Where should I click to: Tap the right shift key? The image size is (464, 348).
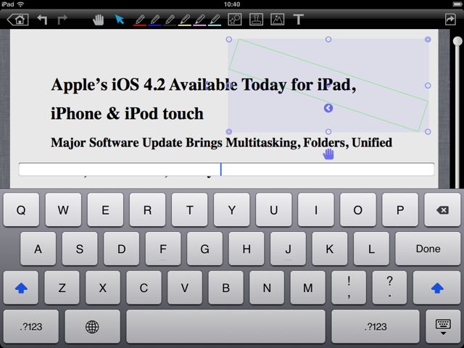coord(436,288)
